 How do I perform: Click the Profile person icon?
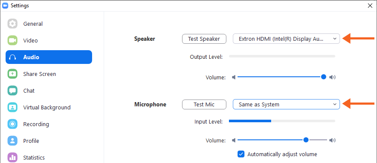click(12, 141)
